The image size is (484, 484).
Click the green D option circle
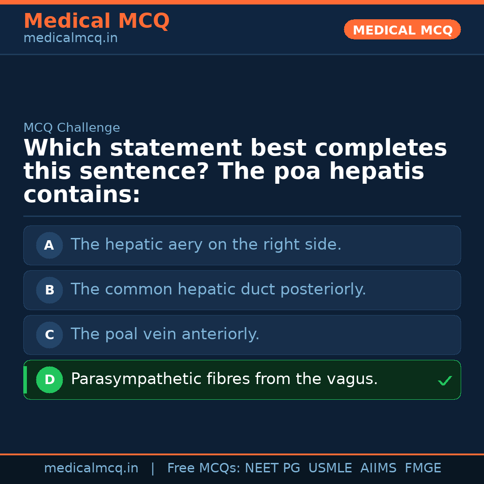[x=49, y=380]
